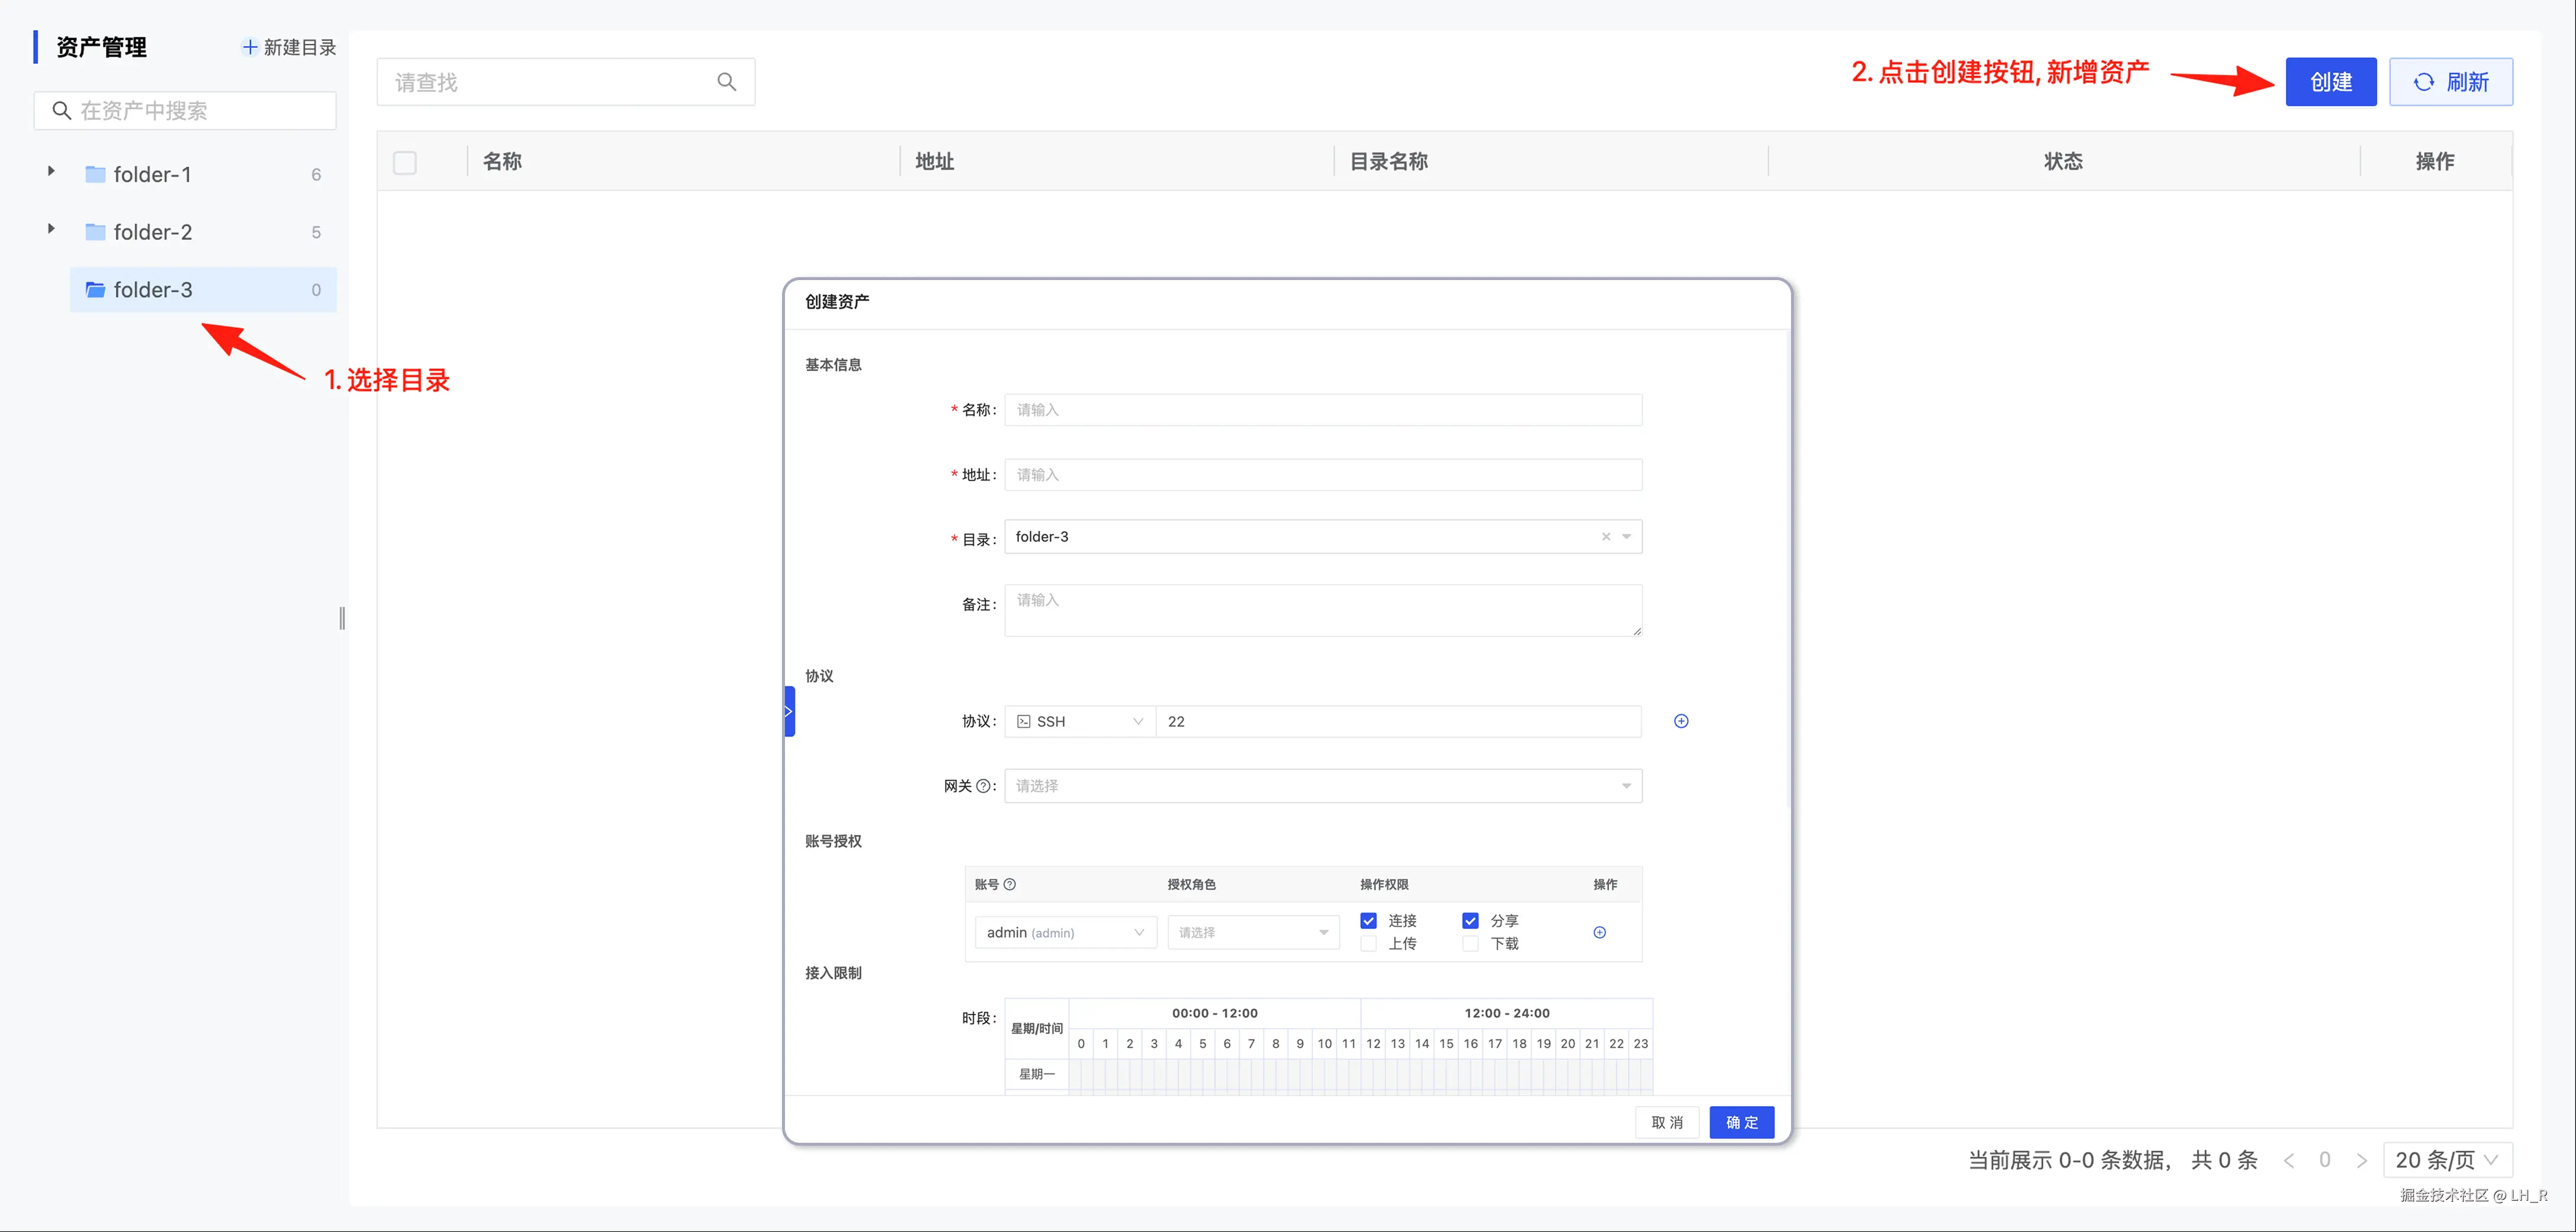2576x1232 pixels.
Task: Expand the folder-1 tree node
Action: 51,172
